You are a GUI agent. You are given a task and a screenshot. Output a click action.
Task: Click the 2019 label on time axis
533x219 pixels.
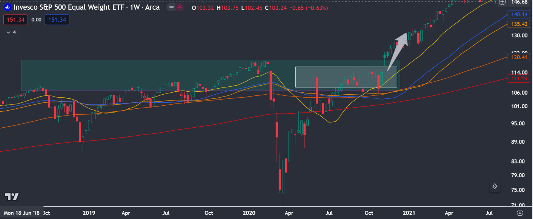[89, 213]
